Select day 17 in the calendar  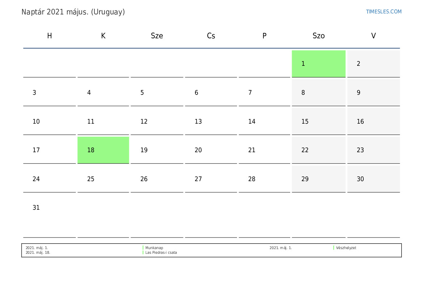[x=49, y=150]
